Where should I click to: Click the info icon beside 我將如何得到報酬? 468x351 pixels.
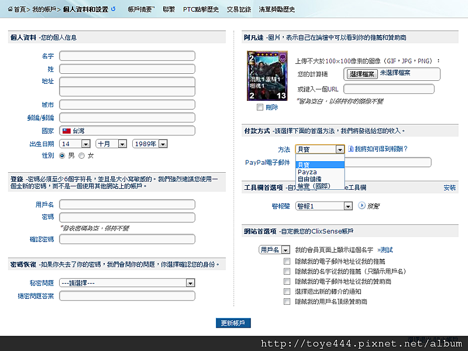coord(350,149)
